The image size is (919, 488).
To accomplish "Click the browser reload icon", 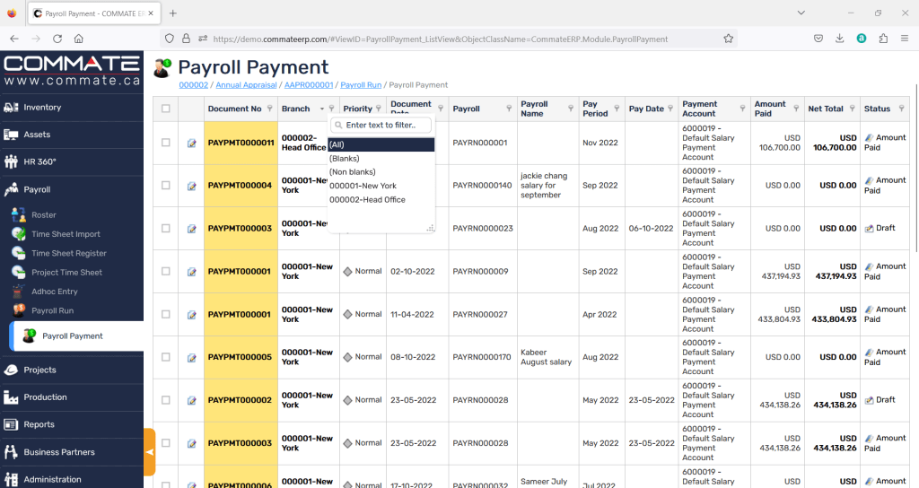I will pos(57,39).
